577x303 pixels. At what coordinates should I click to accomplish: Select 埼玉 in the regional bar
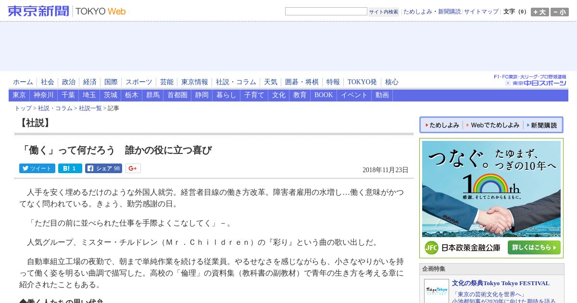coord(89,95)
